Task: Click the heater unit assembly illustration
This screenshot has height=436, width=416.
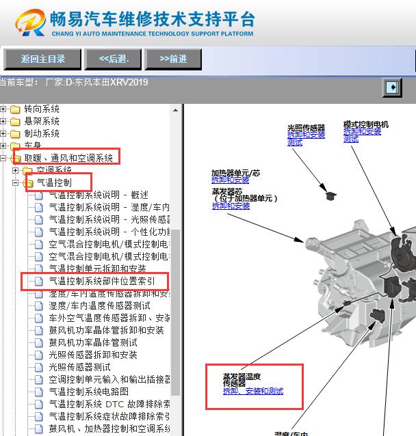Action: tap(362, 284)
